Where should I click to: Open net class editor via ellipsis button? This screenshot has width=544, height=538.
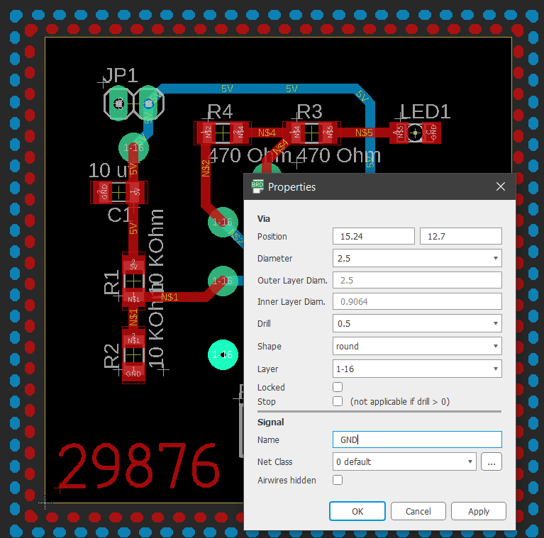click(x=492, y=461)
